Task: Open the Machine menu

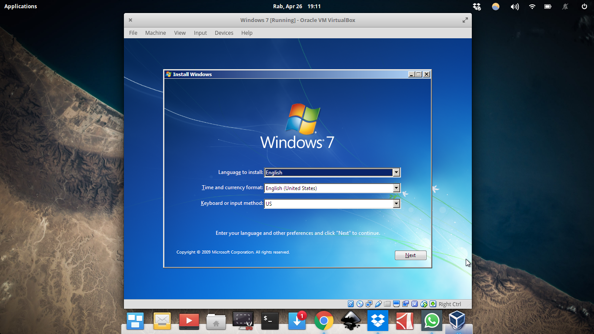Action: pyautogui.click(x=155, y=33)
